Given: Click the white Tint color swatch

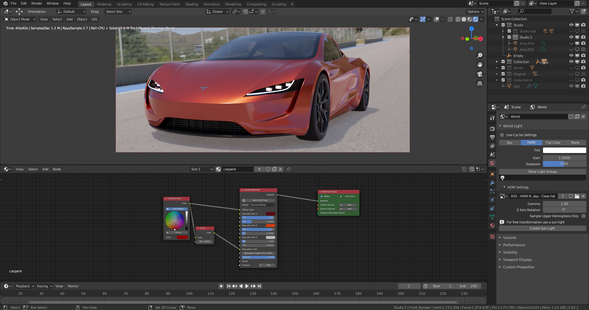Looking at the screenshot, I should (564, 150).
